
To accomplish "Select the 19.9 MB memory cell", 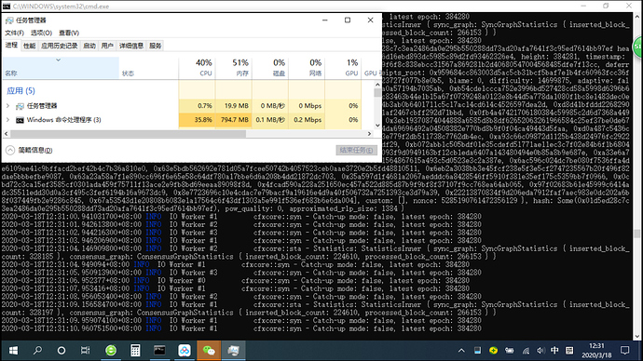I will (233, 106).
